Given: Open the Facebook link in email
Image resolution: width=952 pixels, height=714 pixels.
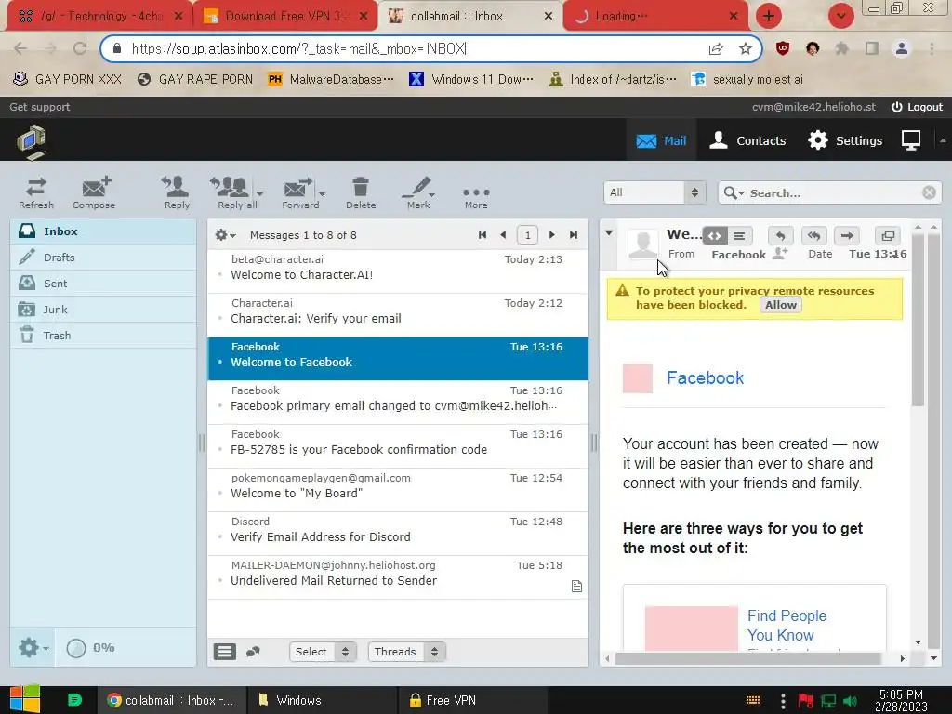Looking at the screenshot, I should click(x=705, y=377).
